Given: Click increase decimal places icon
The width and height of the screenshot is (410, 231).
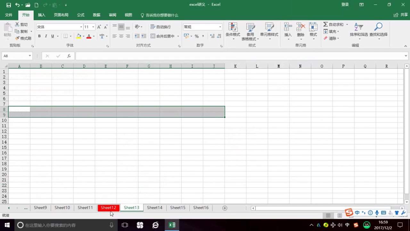Looking at the screenshot, I should pyautogui.click(x=212, y=36).
